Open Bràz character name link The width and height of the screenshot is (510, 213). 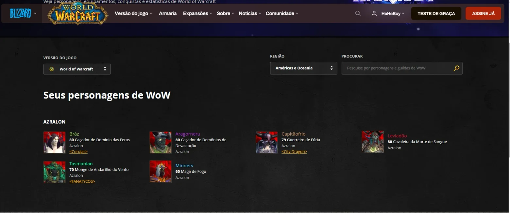pos(74,134)
